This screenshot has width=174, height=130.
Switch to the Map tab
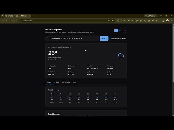click(75, 82)
